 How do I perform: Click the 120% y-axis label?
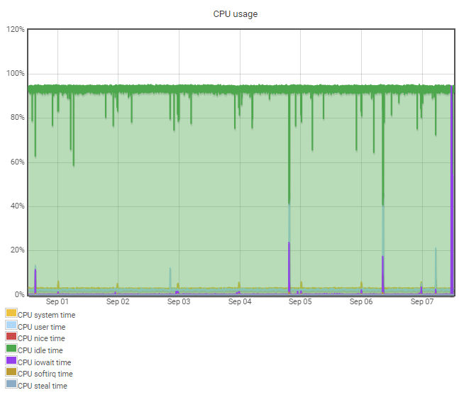click(15, 29)
